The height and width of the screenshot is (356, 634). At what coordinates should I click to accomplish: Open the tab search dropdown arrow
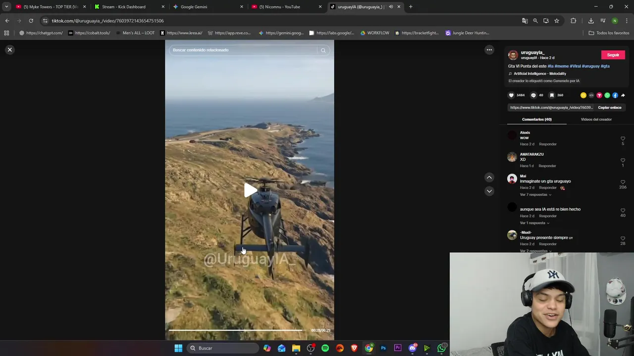(x=6, y=7)
